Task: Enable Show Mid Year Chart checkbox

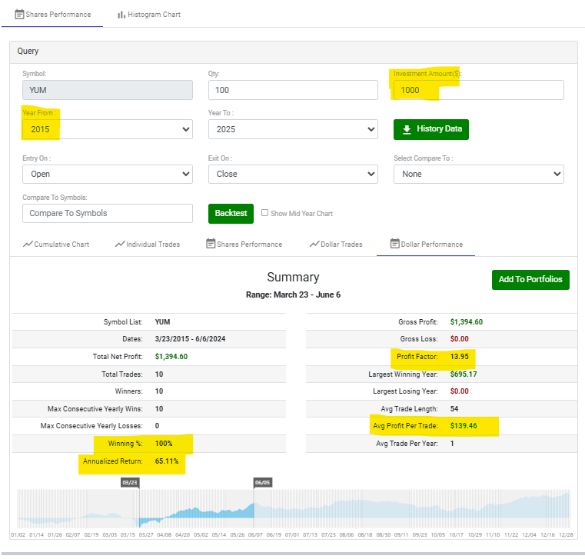Action: (x=265, y=213)
